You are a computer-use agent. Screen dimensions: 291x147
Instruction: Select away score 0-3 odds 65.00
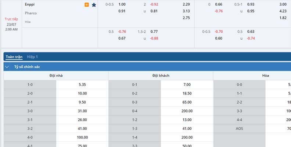pyautogui.click(x=187, y=102)
